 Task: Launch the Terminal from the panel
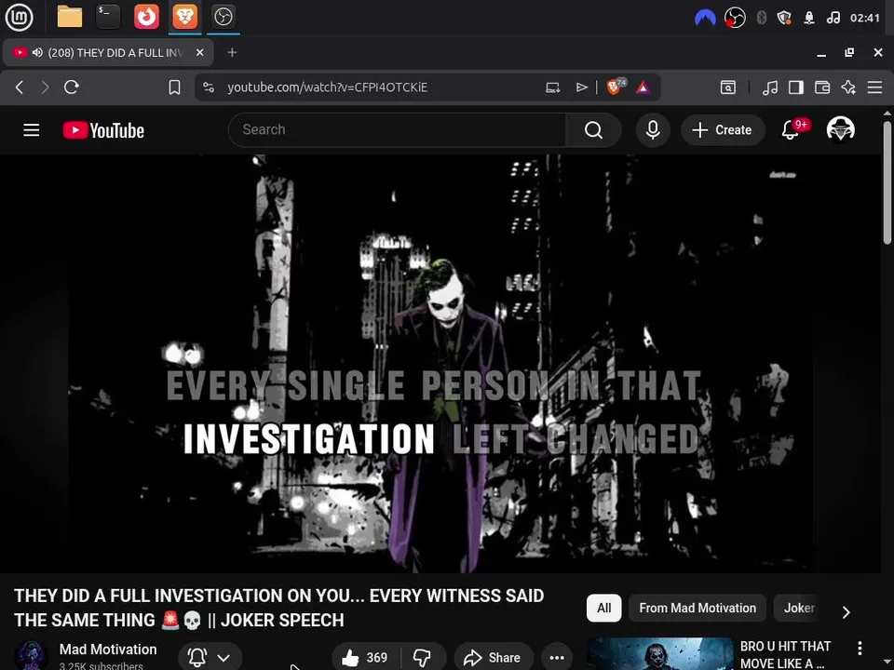tap(108, 17)
